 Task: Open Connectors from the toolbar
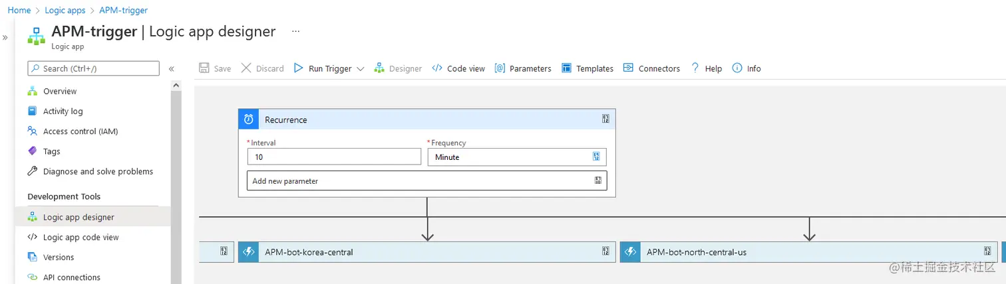coord(651,68)
